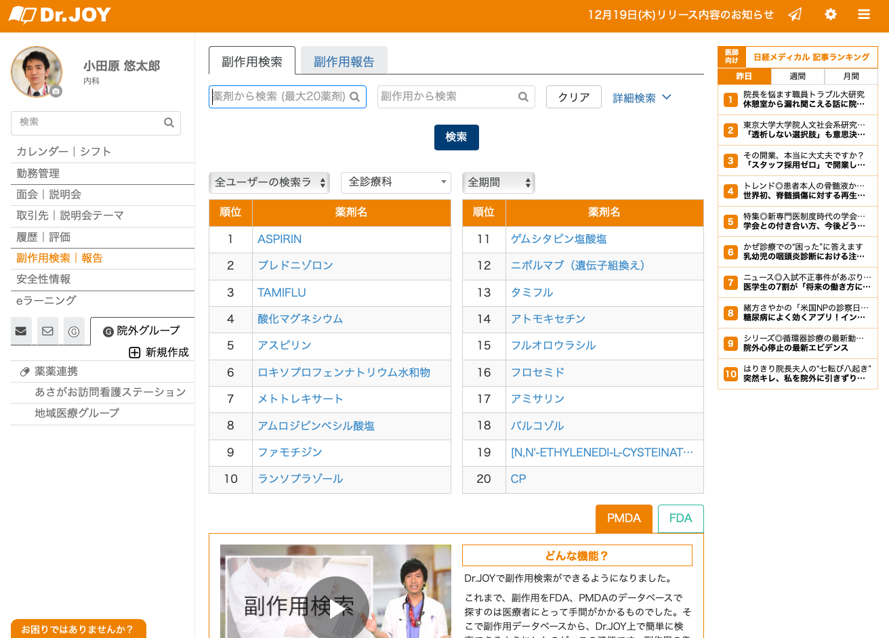
Task: Switch to the 副作用報告 tab
Action: click(344, 61)
